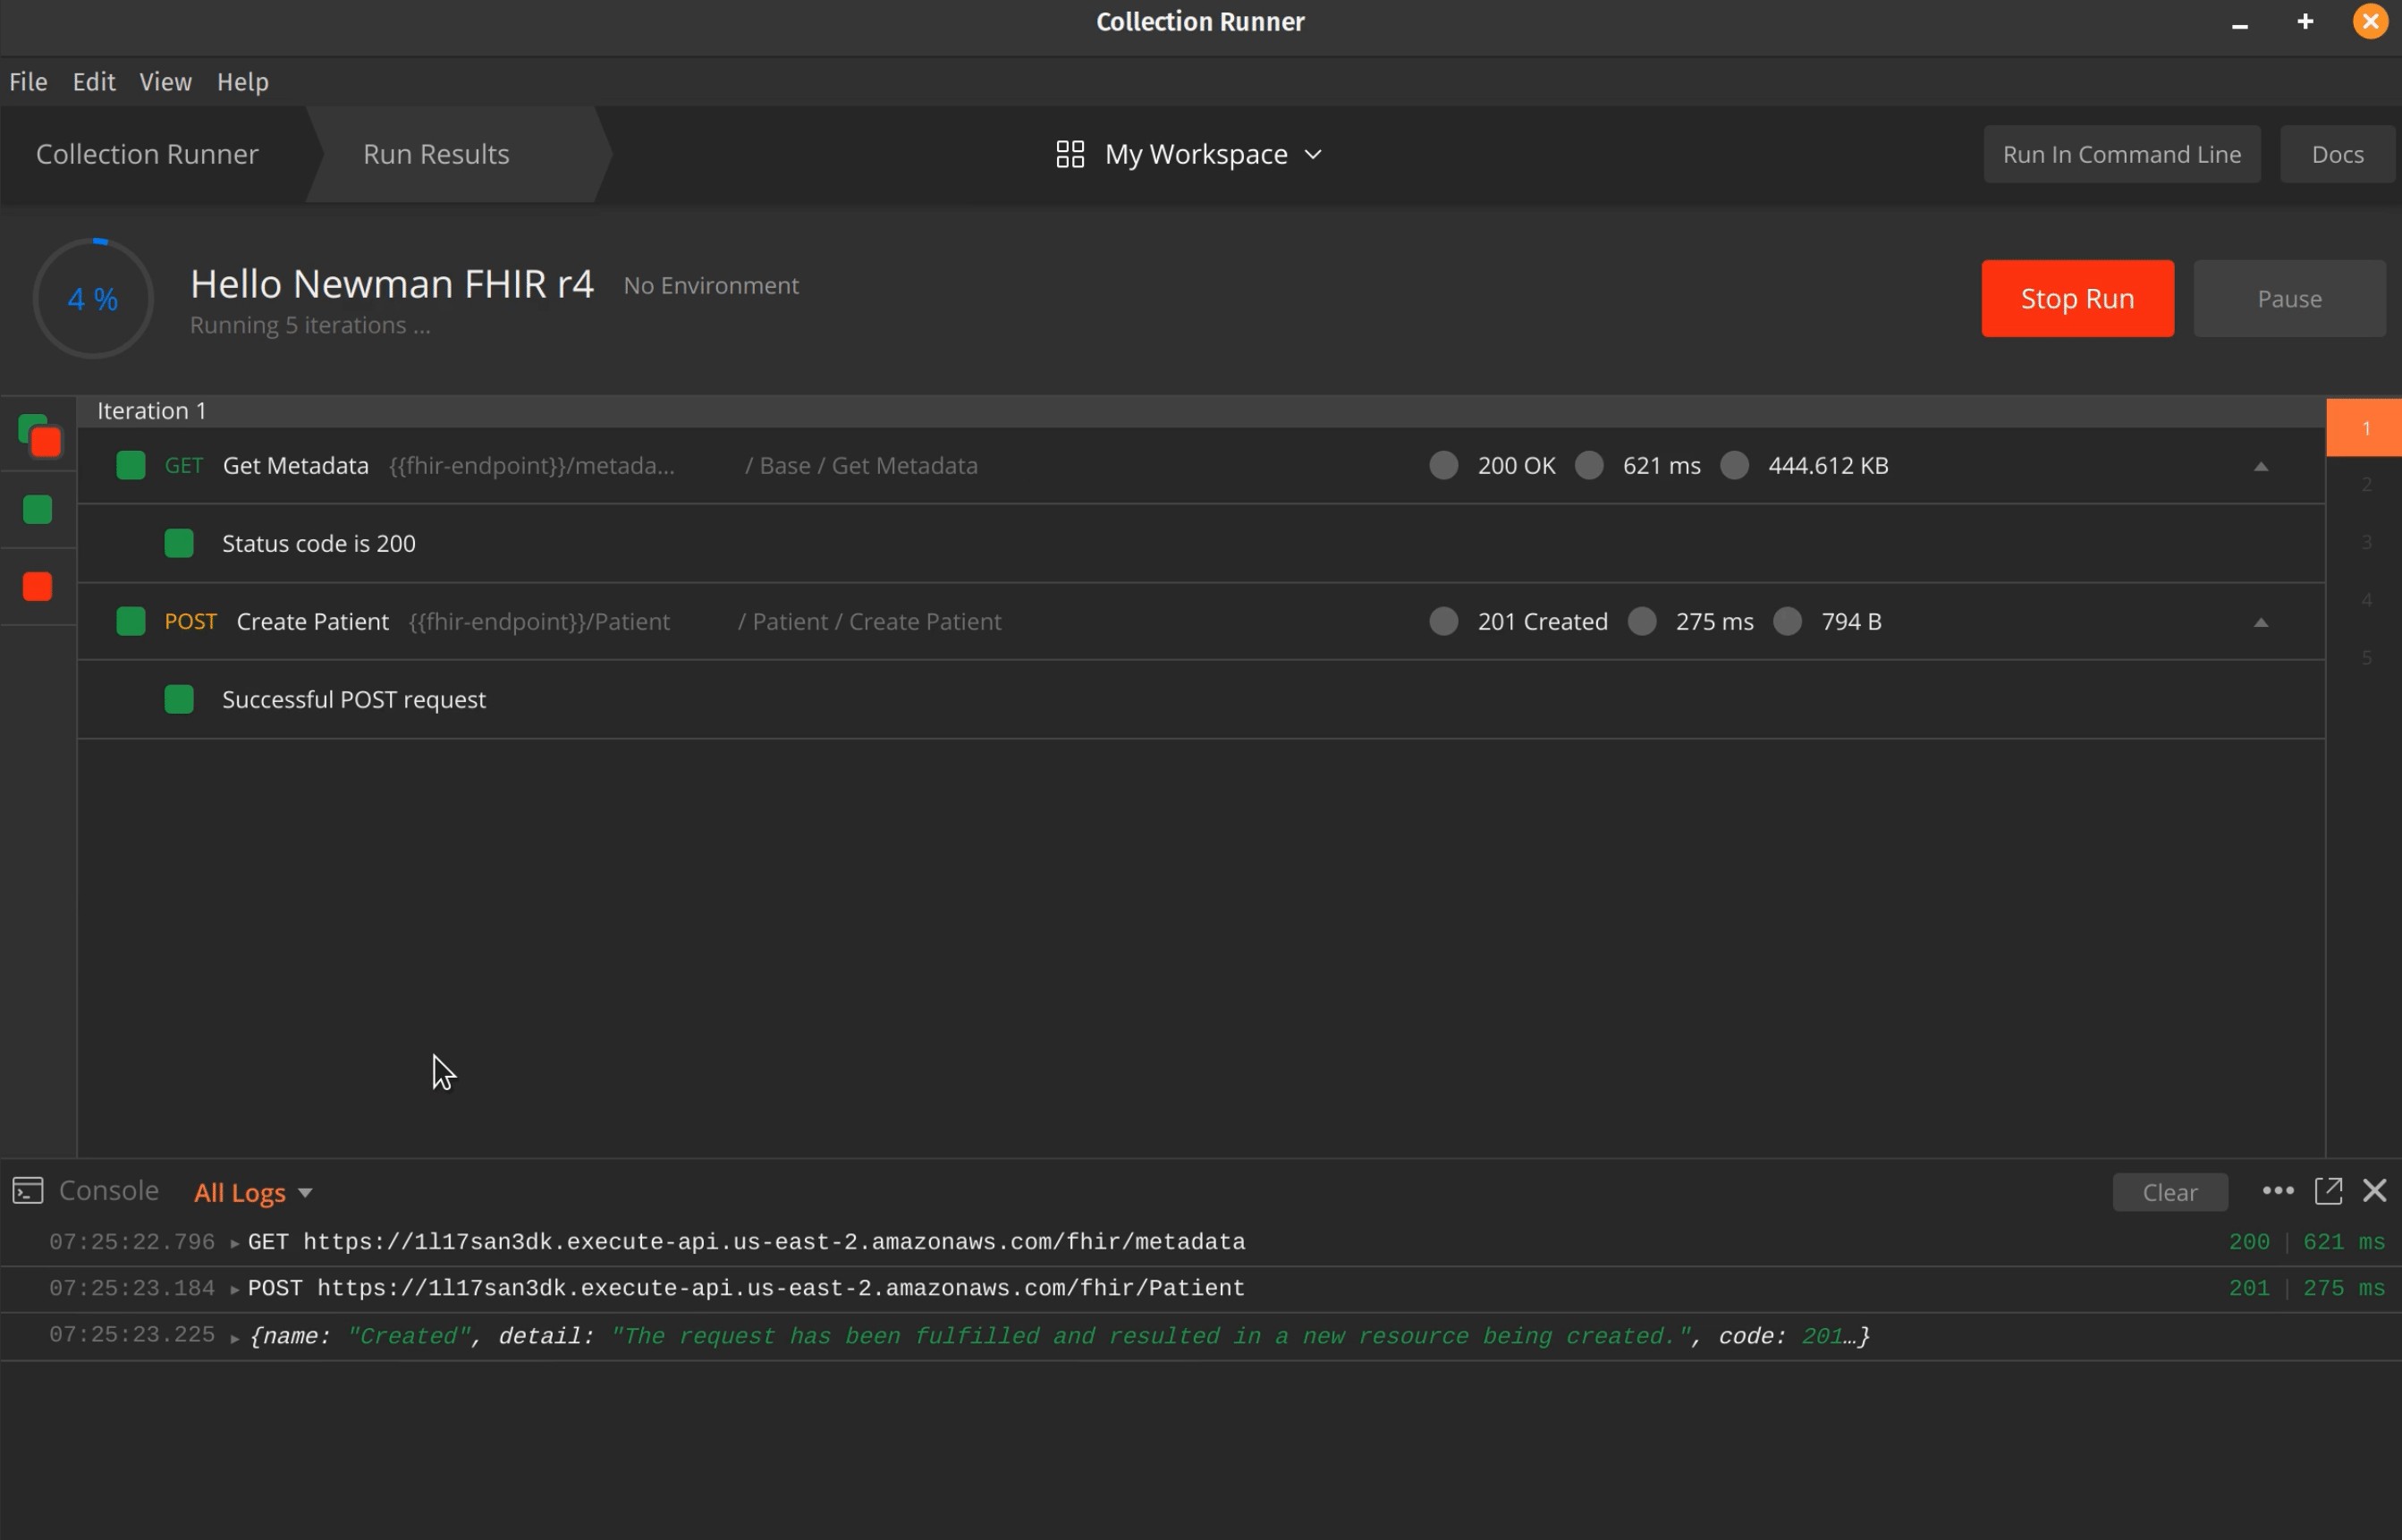Open the View menu
The height and width of the screenshot is (1540, 2402).
click(x=165, y=82)
